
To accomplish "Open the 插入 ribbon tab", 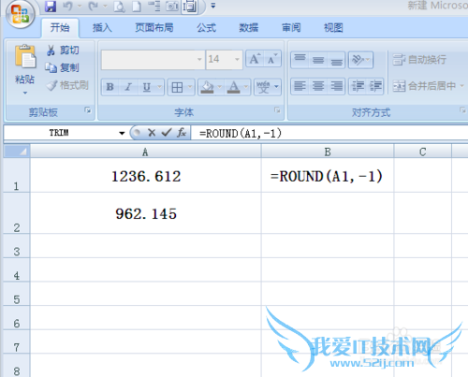I will 102,28.
